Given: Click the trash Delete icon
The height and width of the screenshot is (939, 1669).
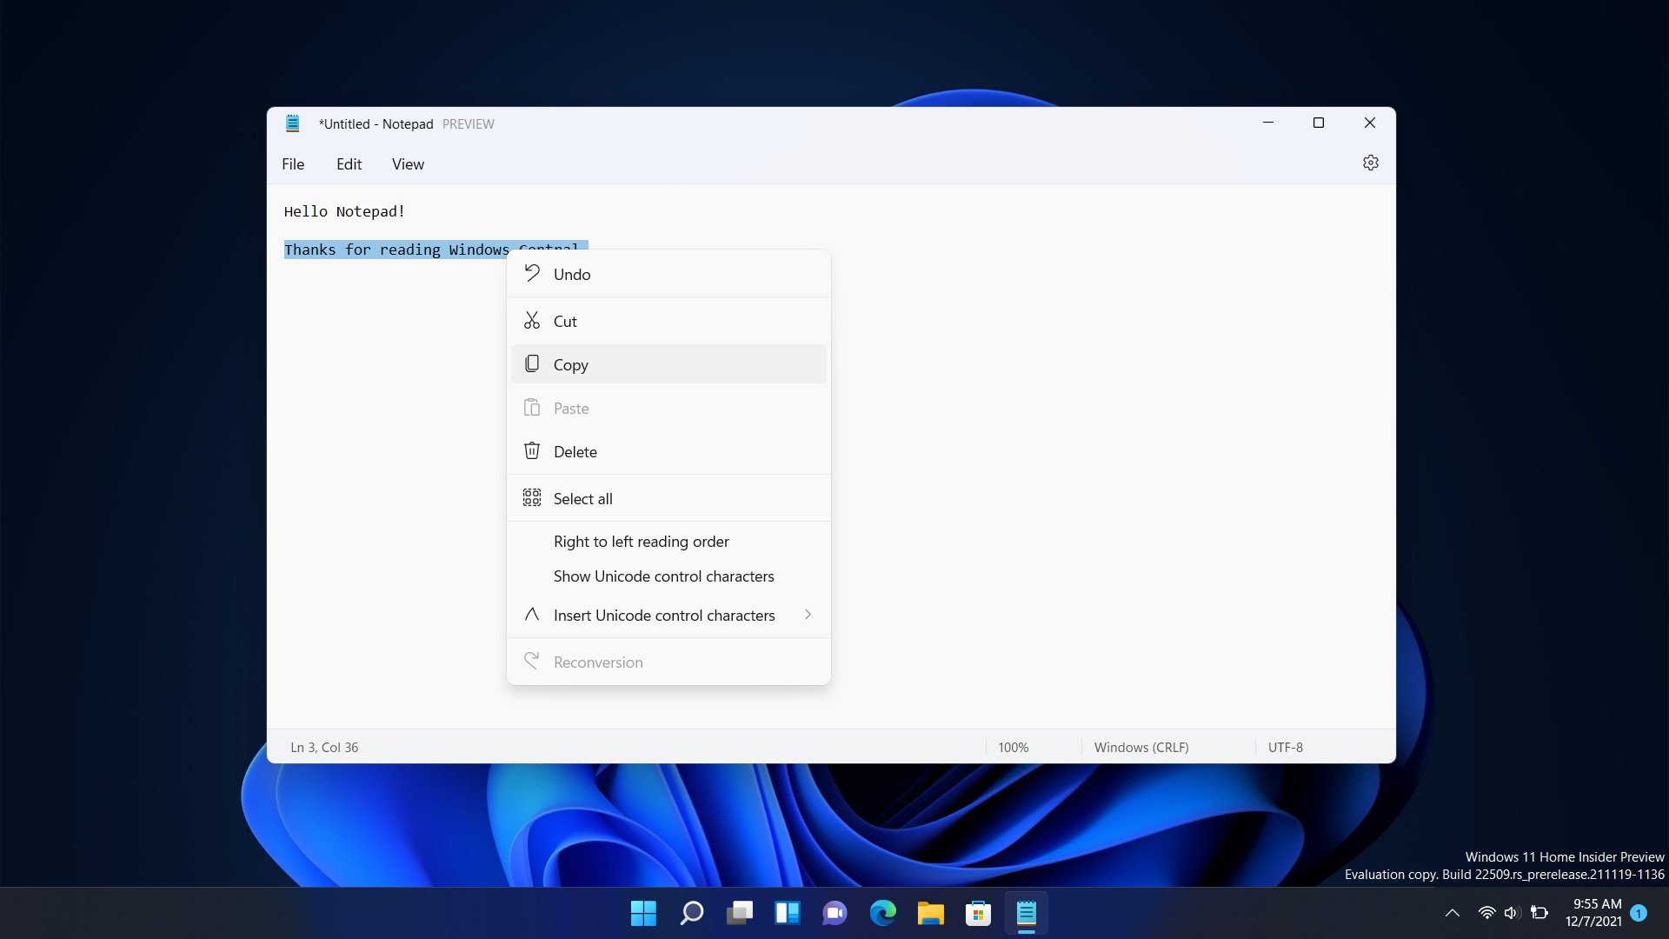Looking at the screenshot, I should pyautogui.click(x=532, y=451).
